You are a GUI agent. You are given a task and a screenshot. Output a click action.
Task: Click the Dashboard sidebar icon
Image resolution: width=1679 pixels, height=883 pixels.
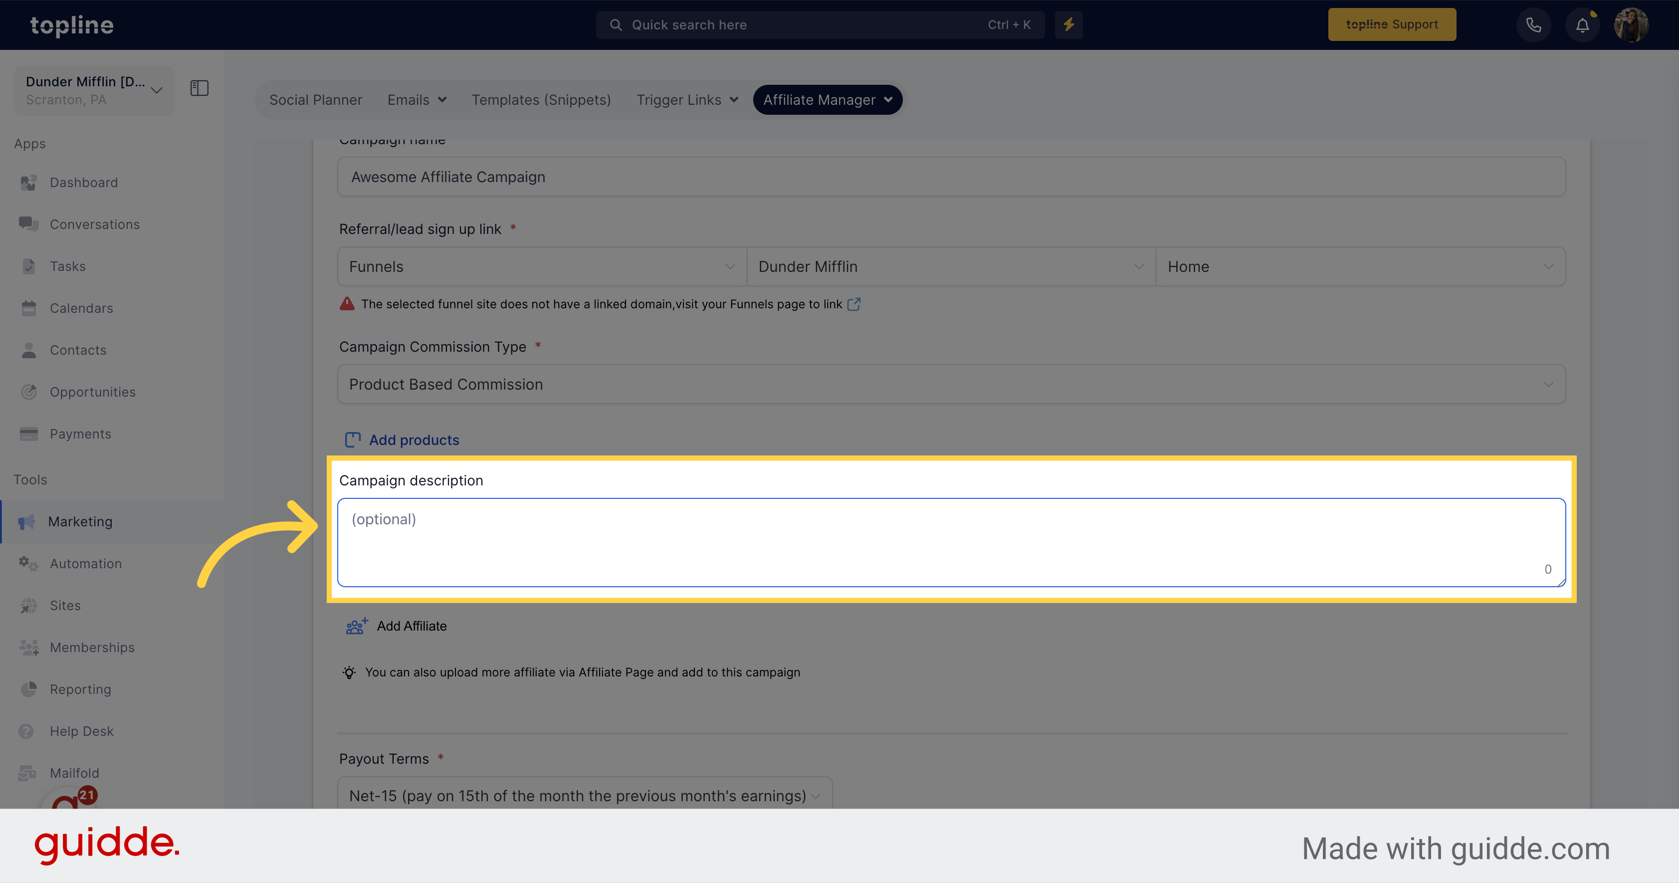[x=29, y=181]
